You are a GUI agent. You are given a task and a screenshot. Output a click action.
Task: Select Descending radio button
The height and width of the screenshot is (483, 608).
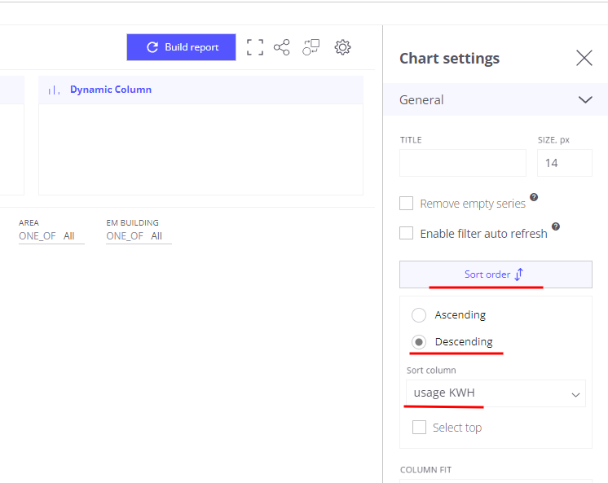[419, 342]
